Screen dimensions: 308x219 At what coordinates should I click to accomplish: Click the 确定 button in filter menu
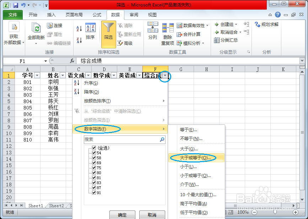122,215
